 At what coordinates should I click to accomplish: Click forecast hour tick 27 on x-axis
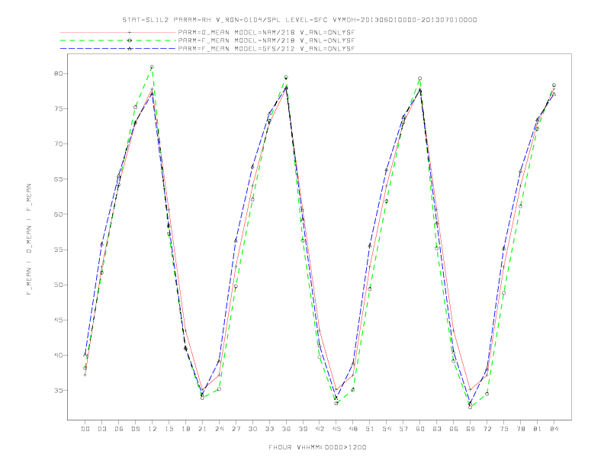(236, 429)
